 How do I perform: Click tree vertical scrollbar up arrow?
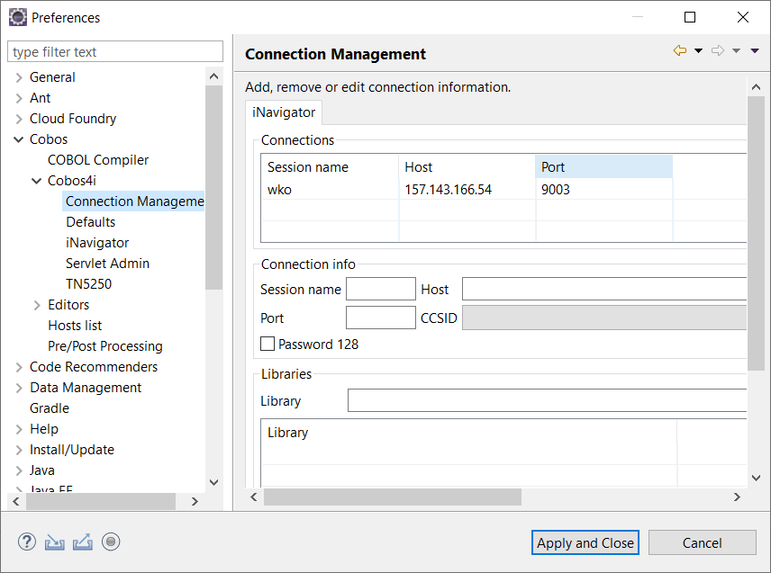click(x=213, y=76)
